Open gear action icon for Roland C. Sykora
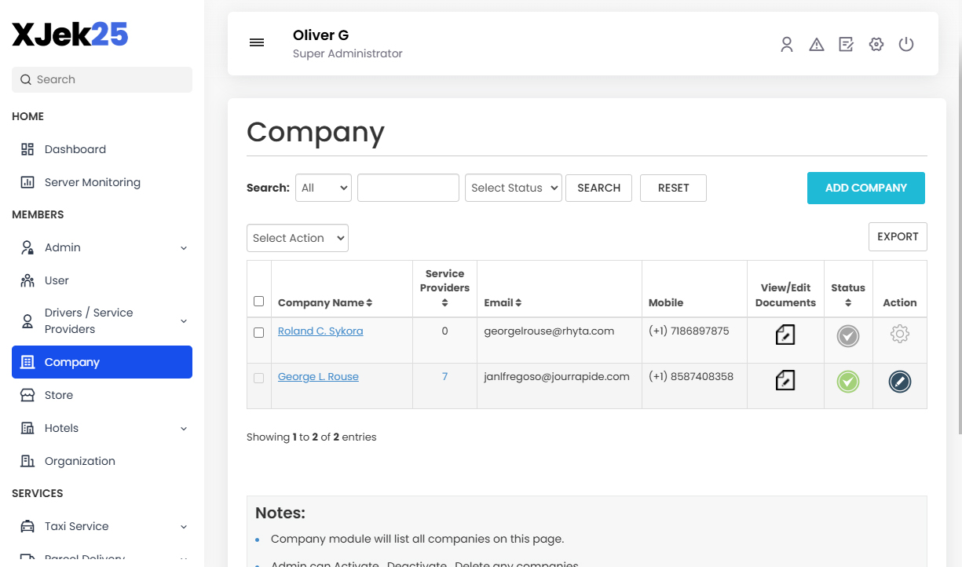This screenshot has height=567, width=962. point(899,335)
